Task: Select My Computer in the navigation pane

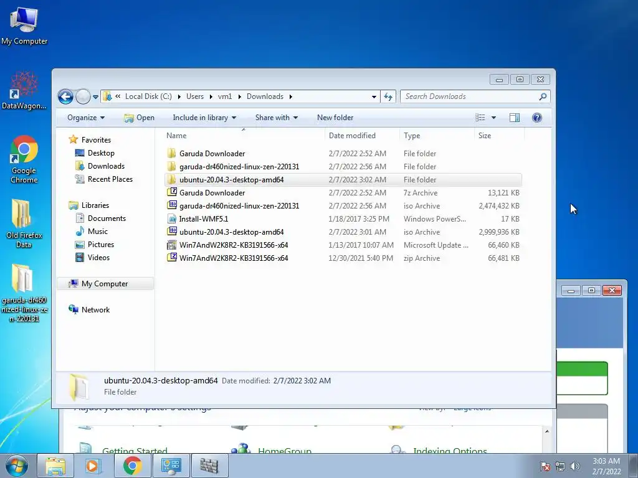Action: coord(105,284)
